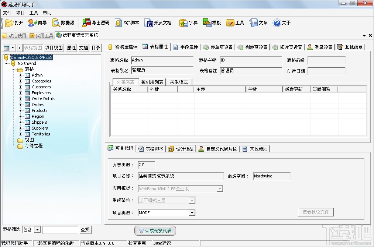
Task: Switch to the 表格脚本 tab
Action: (x=151, y=149)
